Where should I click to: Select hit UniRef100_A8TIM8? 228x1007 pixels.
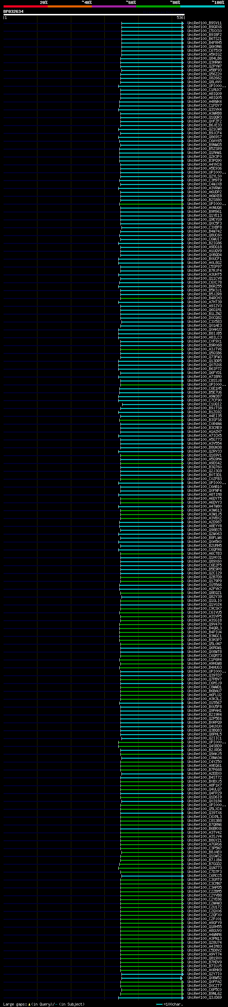click(204, 494)
